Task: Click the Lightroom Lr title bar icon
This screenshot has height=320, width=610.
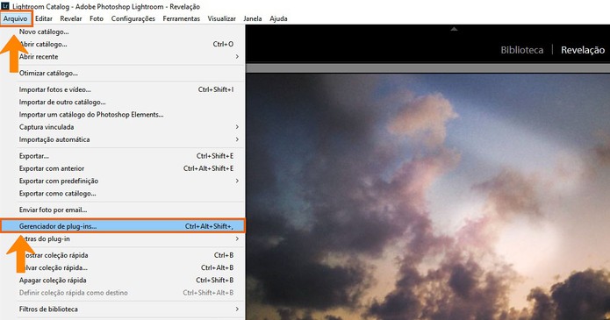Action: pyautogui.click(x=4, y=6)
